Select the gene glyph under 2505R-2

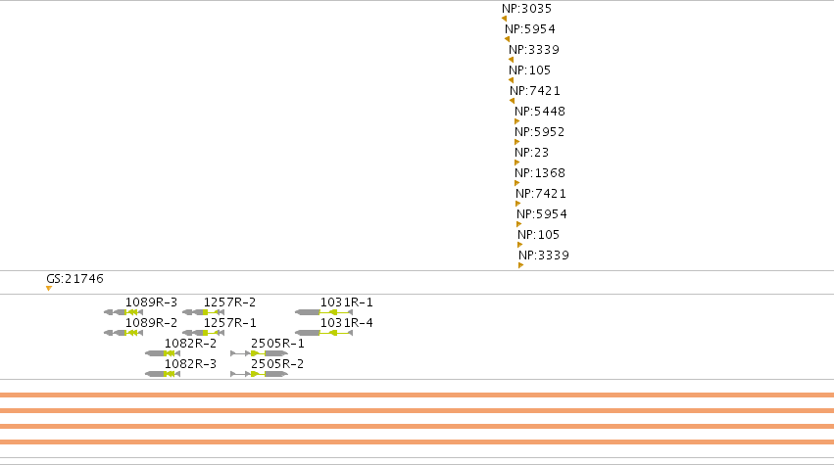(x=259, y=374)
